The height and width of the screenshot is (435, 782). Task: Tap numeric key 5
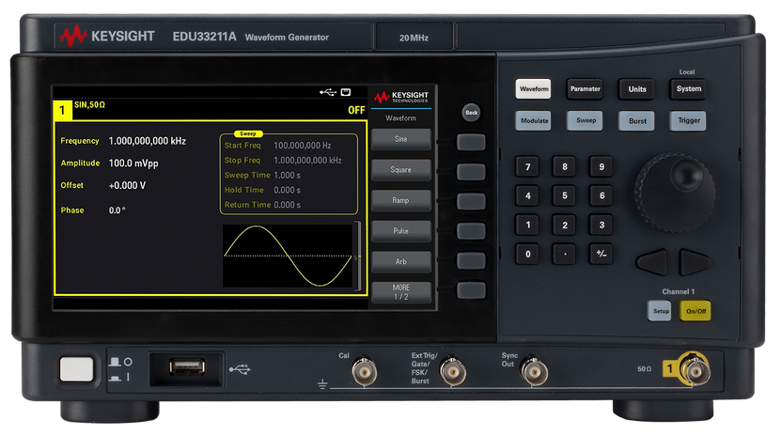565,195
